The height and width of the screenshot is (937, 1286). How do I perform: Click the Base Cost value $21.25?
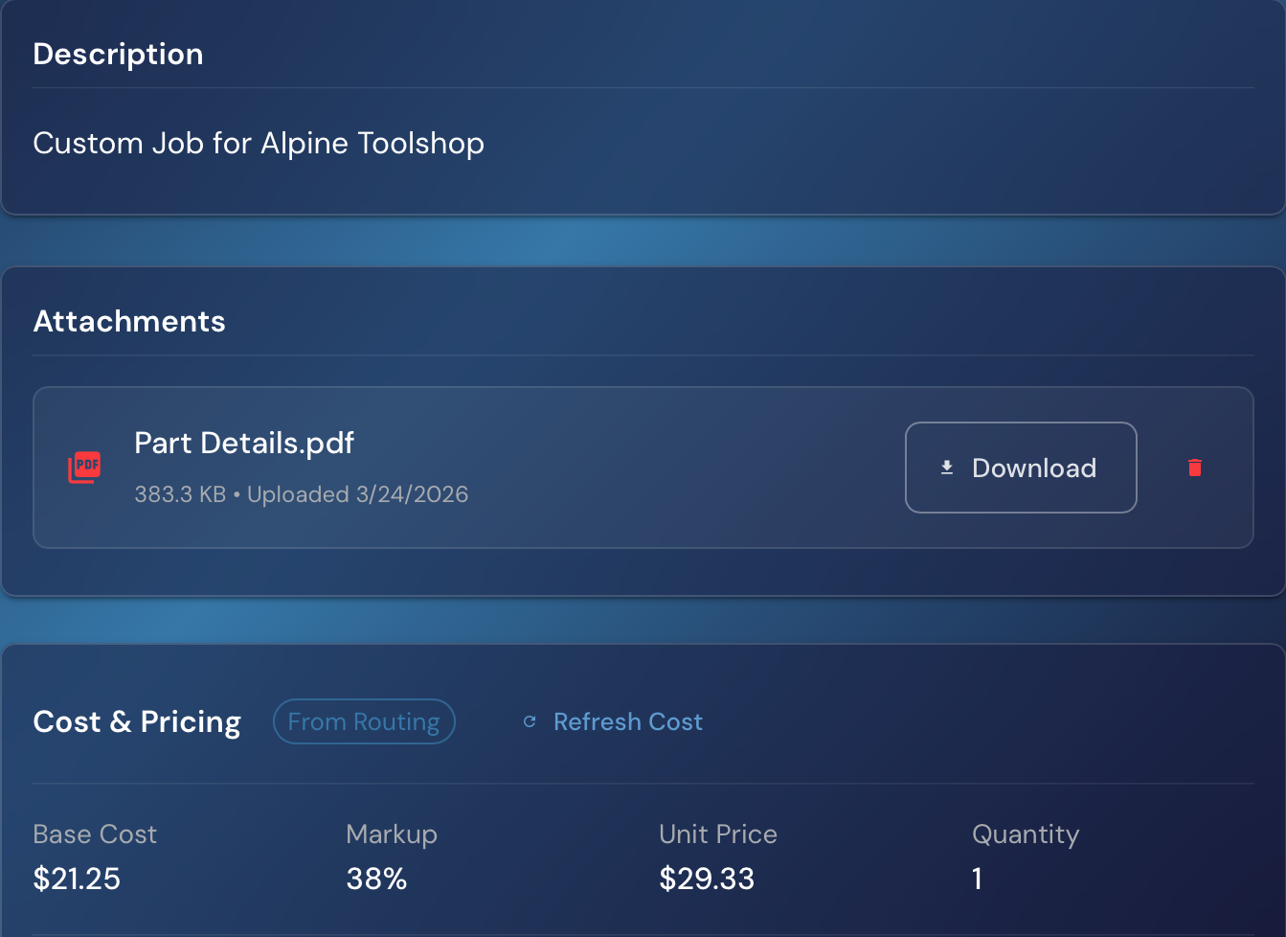point(77,879)
